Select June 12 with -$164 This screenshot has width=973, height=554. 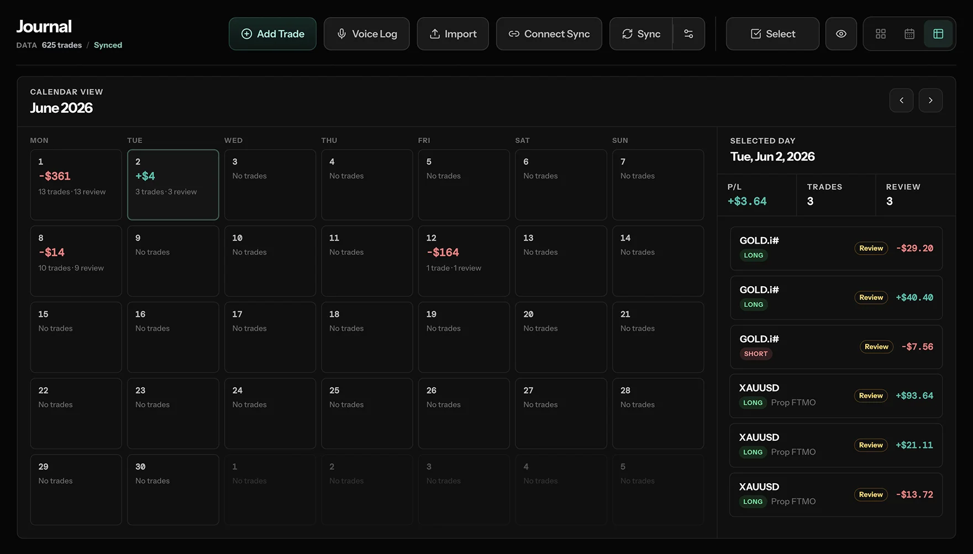[464, 261]
